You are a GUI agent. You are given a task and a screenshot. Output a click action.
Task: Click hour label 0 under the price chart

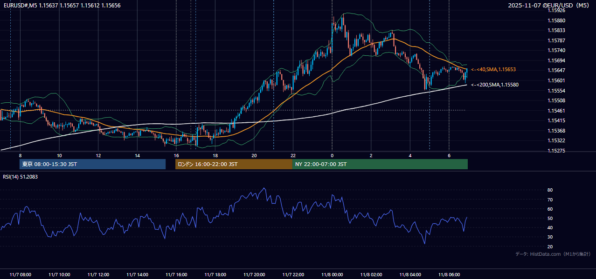tap(332, 155)
